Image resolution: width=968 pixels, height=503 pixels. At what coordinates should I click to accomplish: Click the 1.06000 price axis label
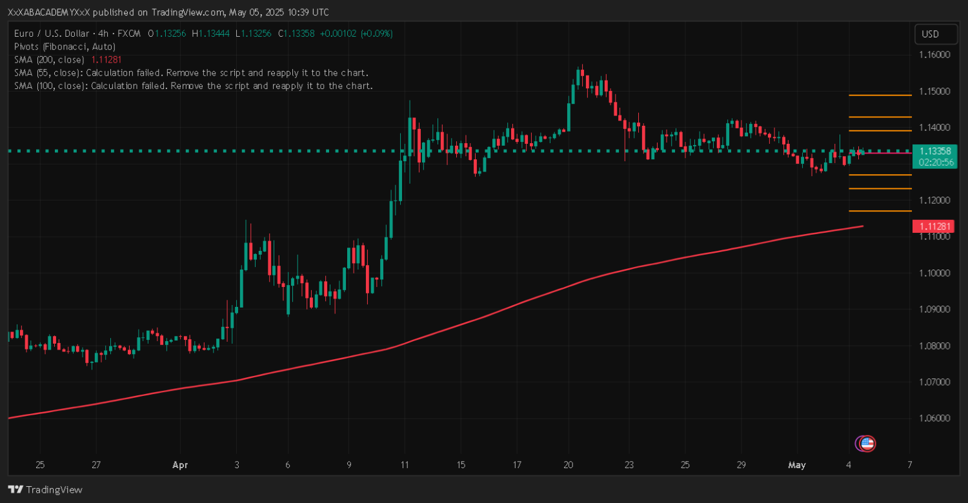934,419
